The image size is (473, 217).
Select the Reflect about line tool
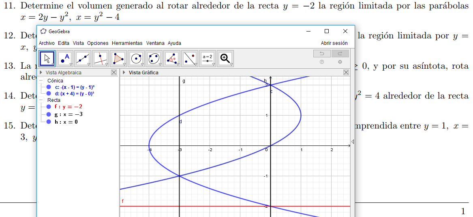click(x=190, y=59)
